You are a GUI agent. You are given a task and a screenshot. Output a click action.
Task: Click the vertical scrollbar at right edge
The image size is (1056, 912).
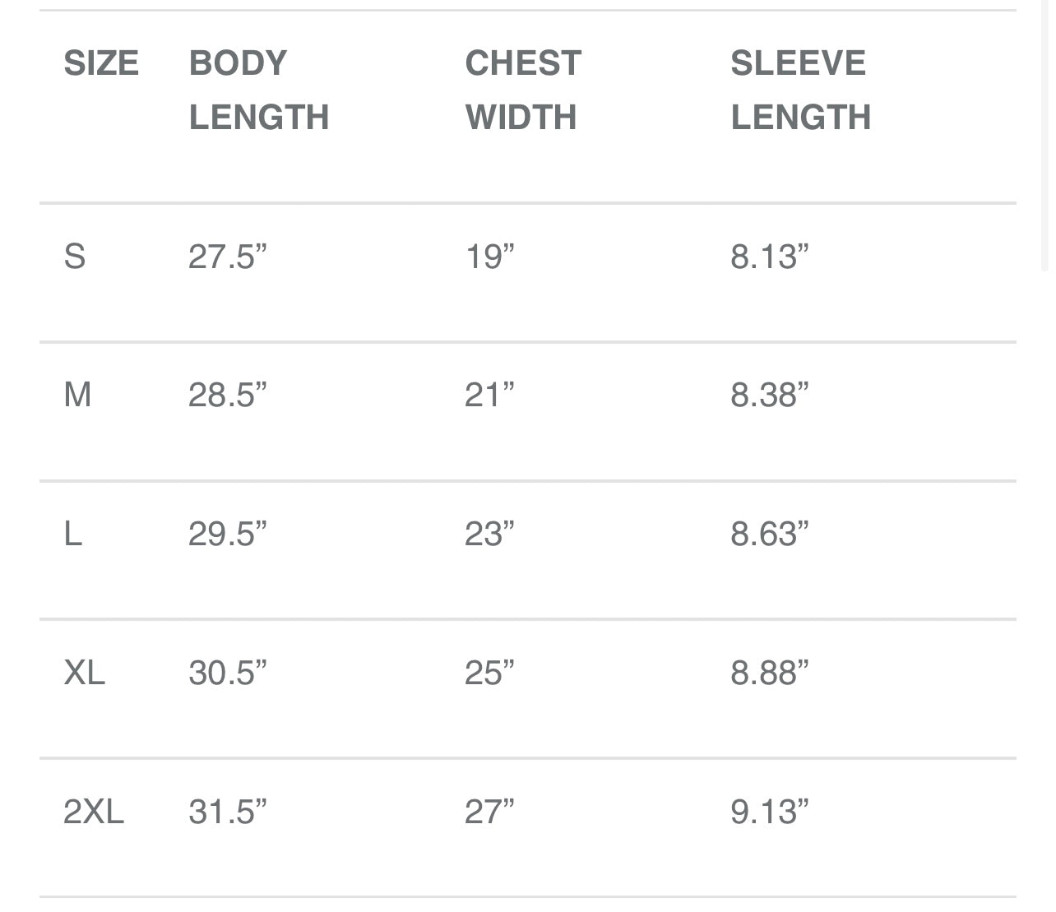click(x=1044, y=136)
